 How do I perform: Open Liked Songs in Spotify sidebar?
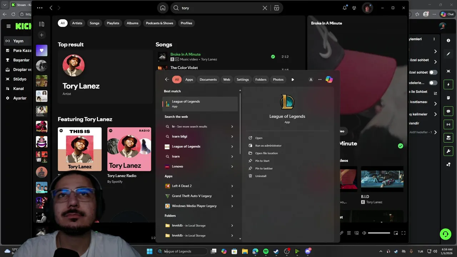pos(41,50)
